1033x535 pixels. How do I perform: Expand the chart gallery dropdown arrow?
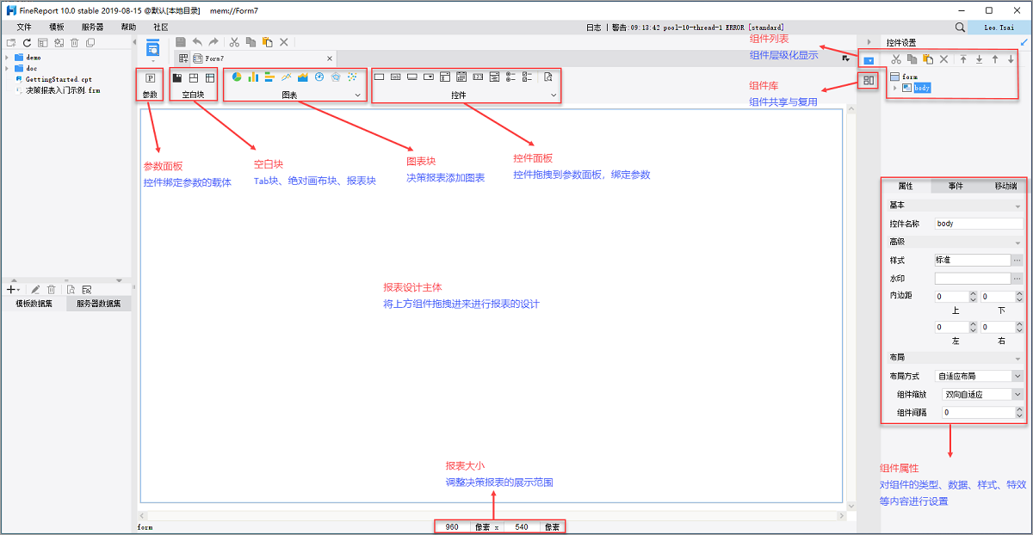tap(357, 95)
